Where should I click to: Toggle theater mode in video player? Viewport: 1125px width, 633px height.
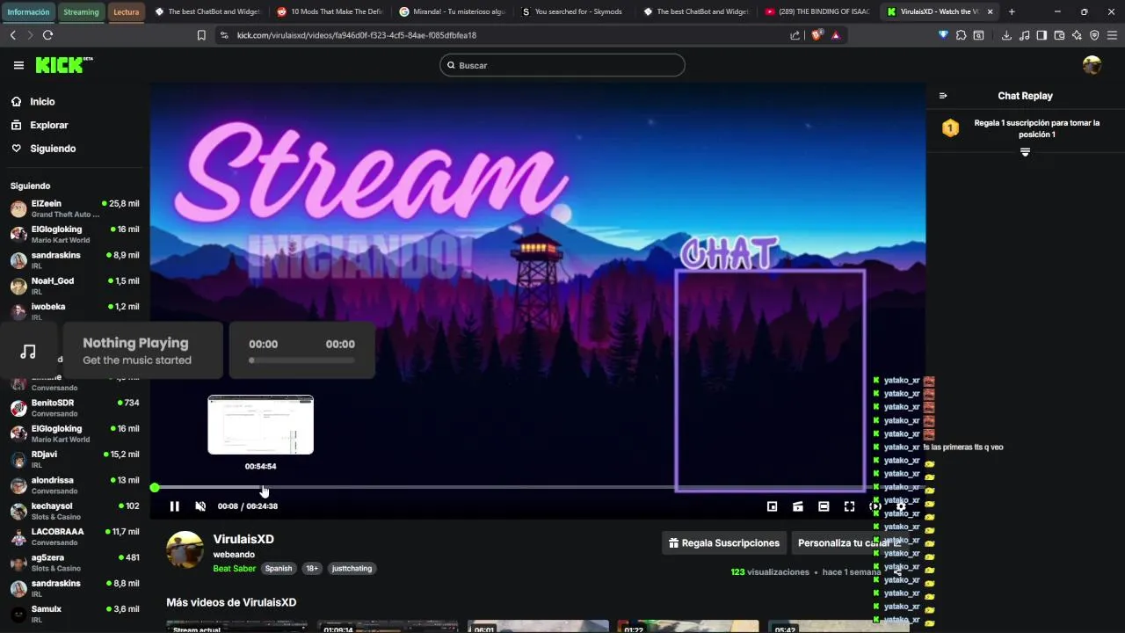coord(824,506)
